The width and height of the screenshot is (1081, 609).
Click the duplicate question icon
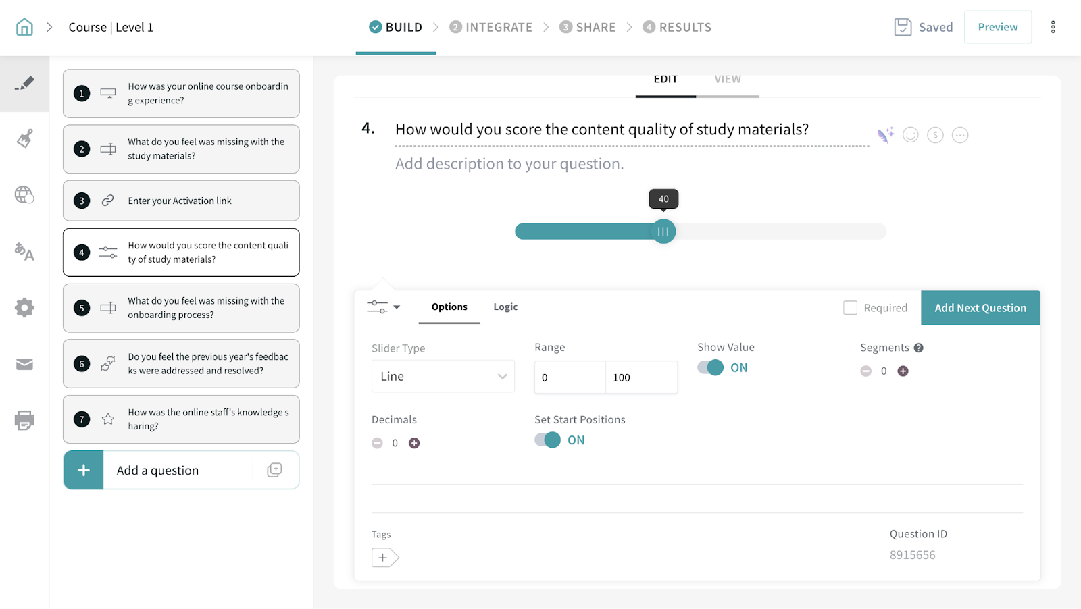pos(274,470)
